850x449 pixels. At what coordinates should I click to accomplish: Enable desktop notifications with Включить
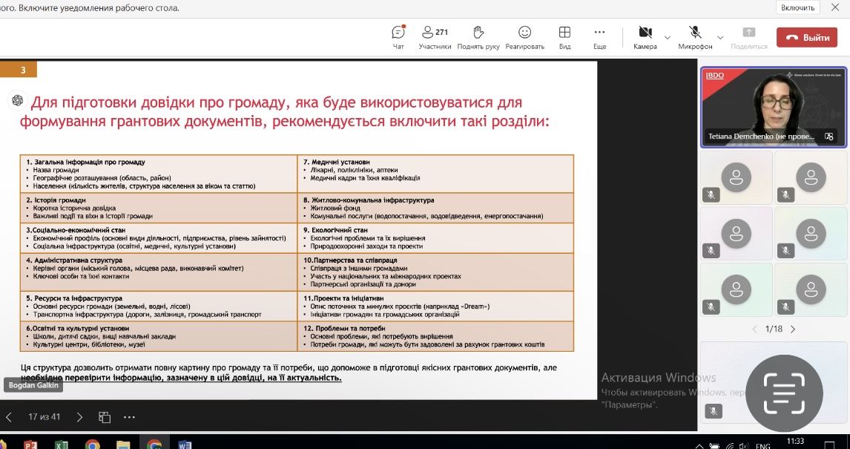point(798,7)
